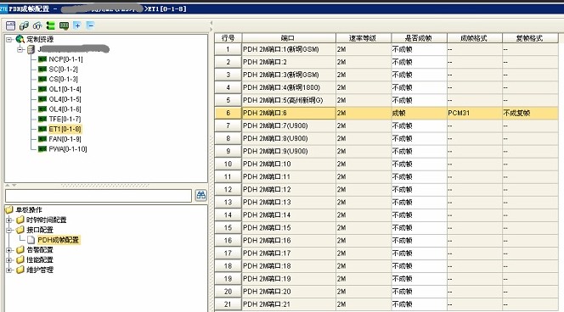564x312 pixels.
Task: Expand the 告警配置 folder
Action: (9, 249)
